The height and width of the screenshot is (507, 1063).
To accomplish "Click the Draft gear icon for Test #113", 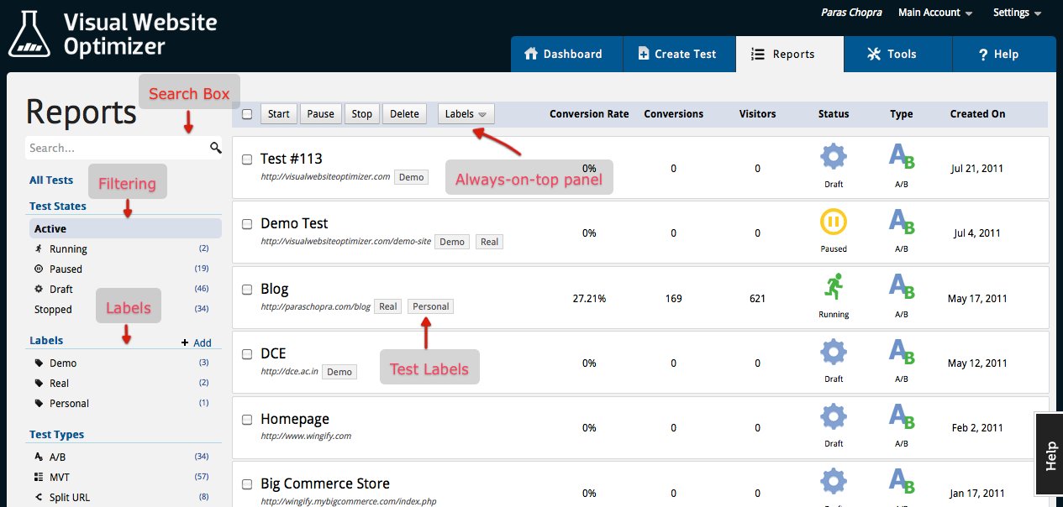I will tap(833, 157).
